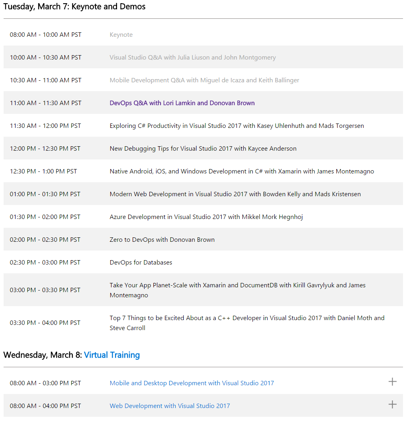This screenshot has height=422, width=405.
Task: Open the Visual Studio Q&A with Julia Liuson link
Action: click(x=193, y=57)
